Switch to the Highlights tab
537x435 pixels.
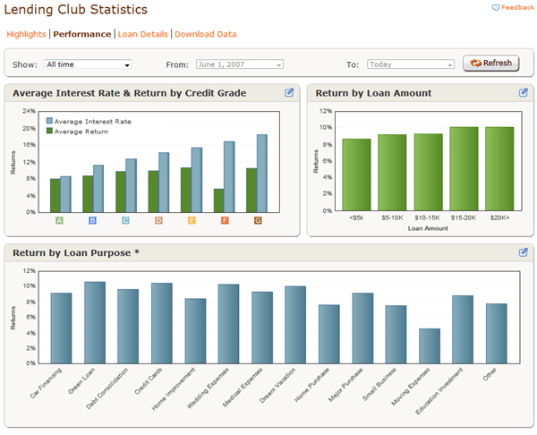26,34
